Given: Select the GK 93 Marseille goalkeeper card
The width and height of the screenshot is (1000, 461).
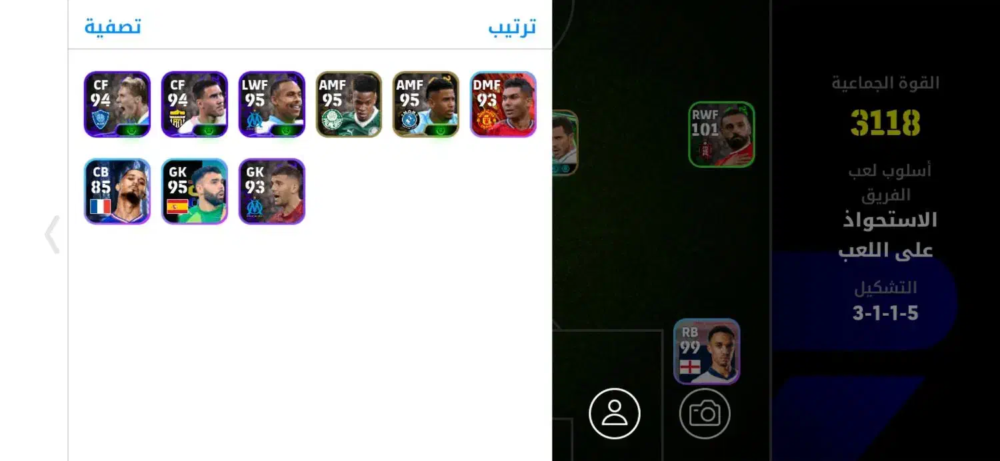Looking at the screenshot, I should point(272,191).
